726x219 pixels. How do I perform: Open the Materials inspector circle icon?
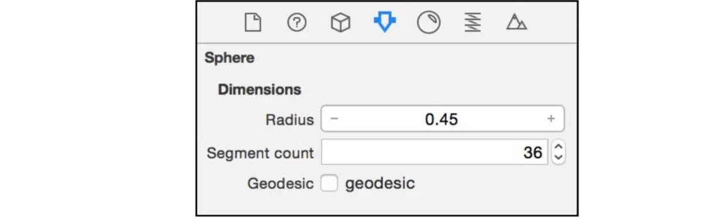[x=429, y=23]
